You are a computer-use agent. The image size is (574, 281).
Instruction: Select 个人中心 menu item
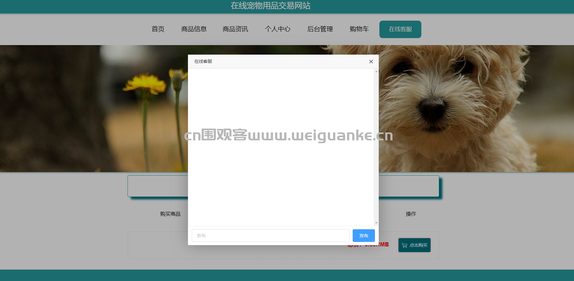pyautogui.click(x=278, y=29)
